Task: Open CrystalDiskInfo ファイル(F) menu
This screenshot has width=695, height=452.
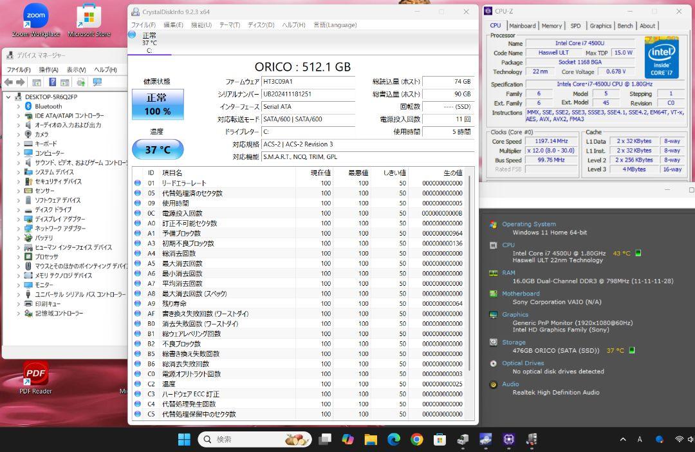Action: point(143,25)
